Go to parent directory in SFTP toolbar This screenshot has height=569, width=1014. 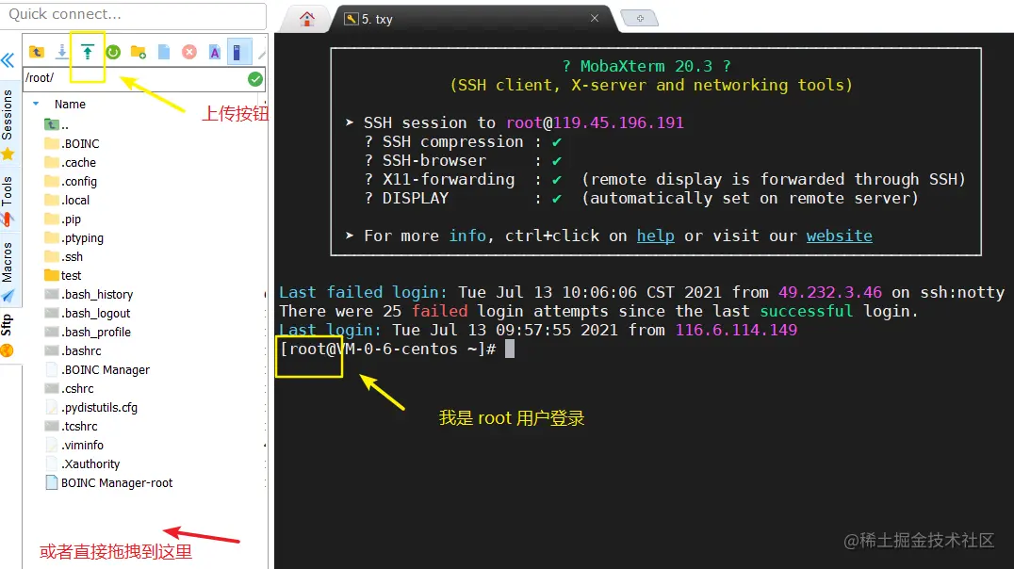click(37, 52)
